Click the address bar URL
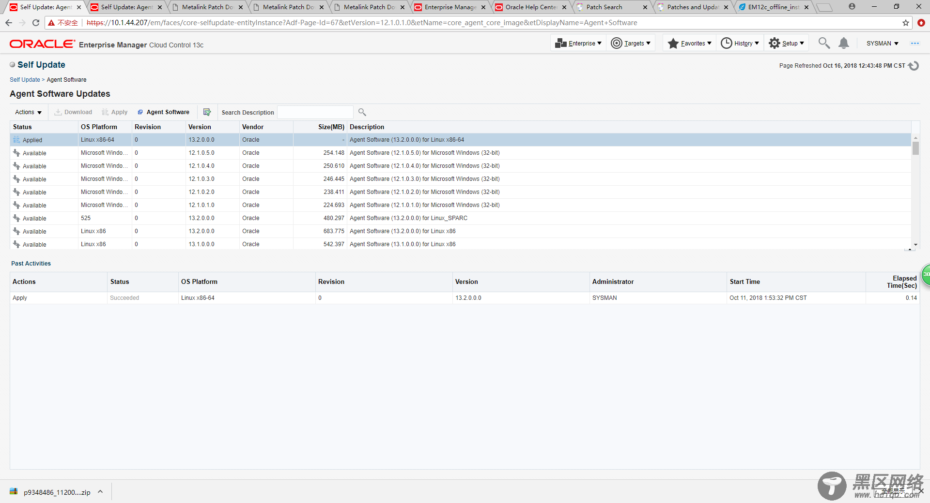Screen dimensions: 930x503 click(362, 23)
